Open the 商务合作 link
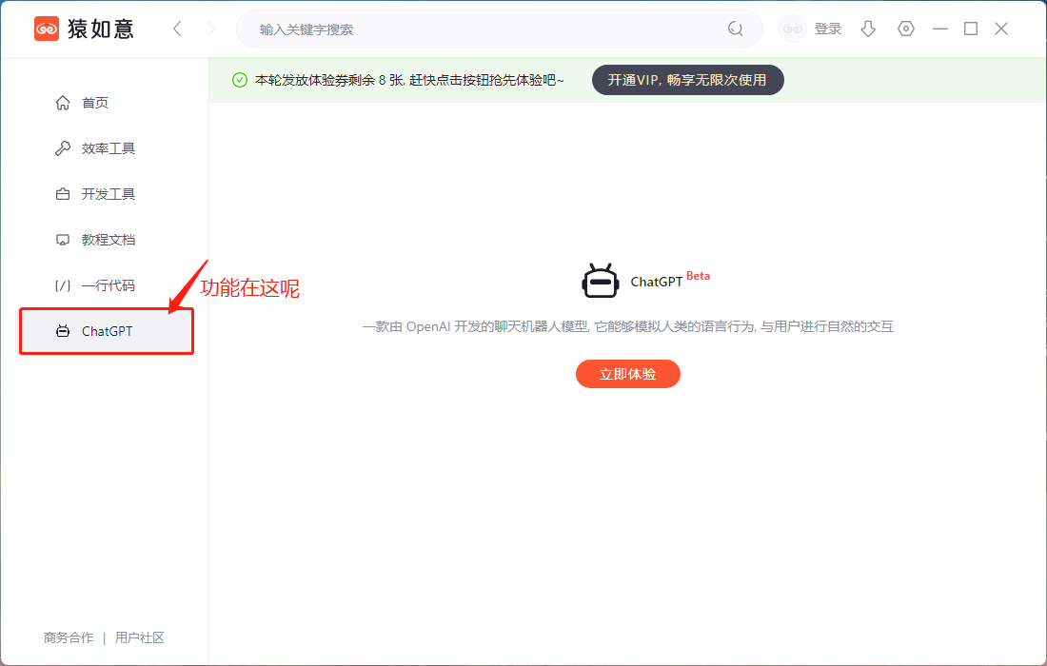 coord(67,637)
